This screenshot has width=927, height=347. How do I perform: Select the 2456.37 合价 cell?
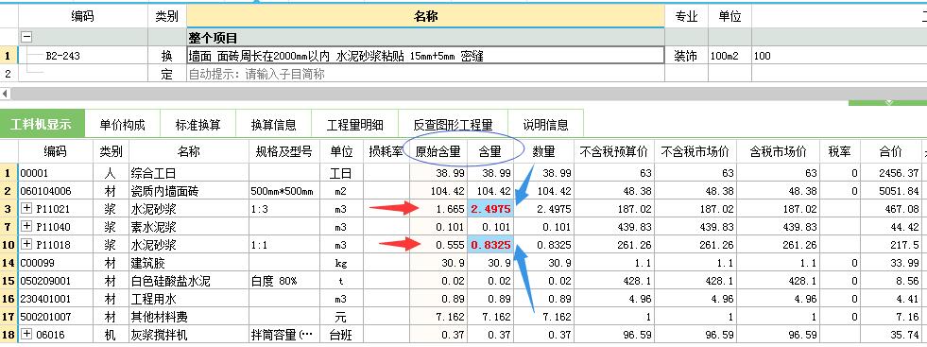point(890,174)
